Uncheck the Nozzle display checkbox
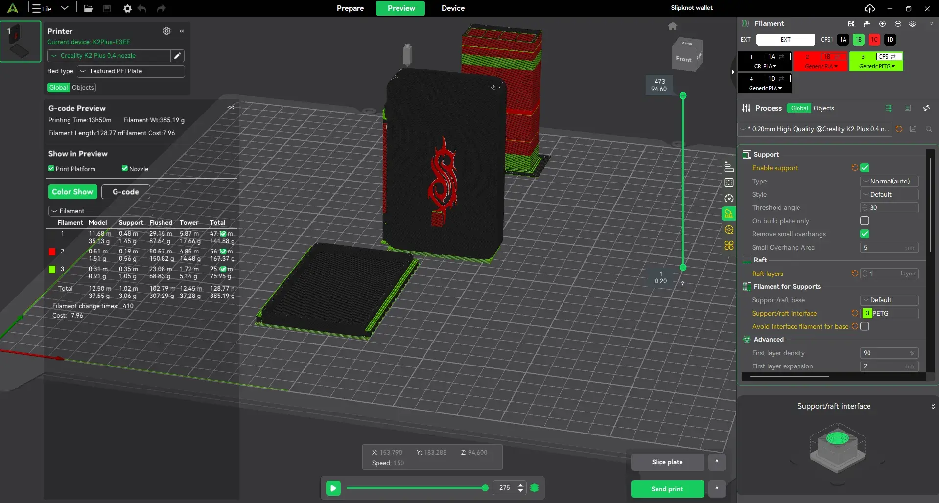 [125, 169]
